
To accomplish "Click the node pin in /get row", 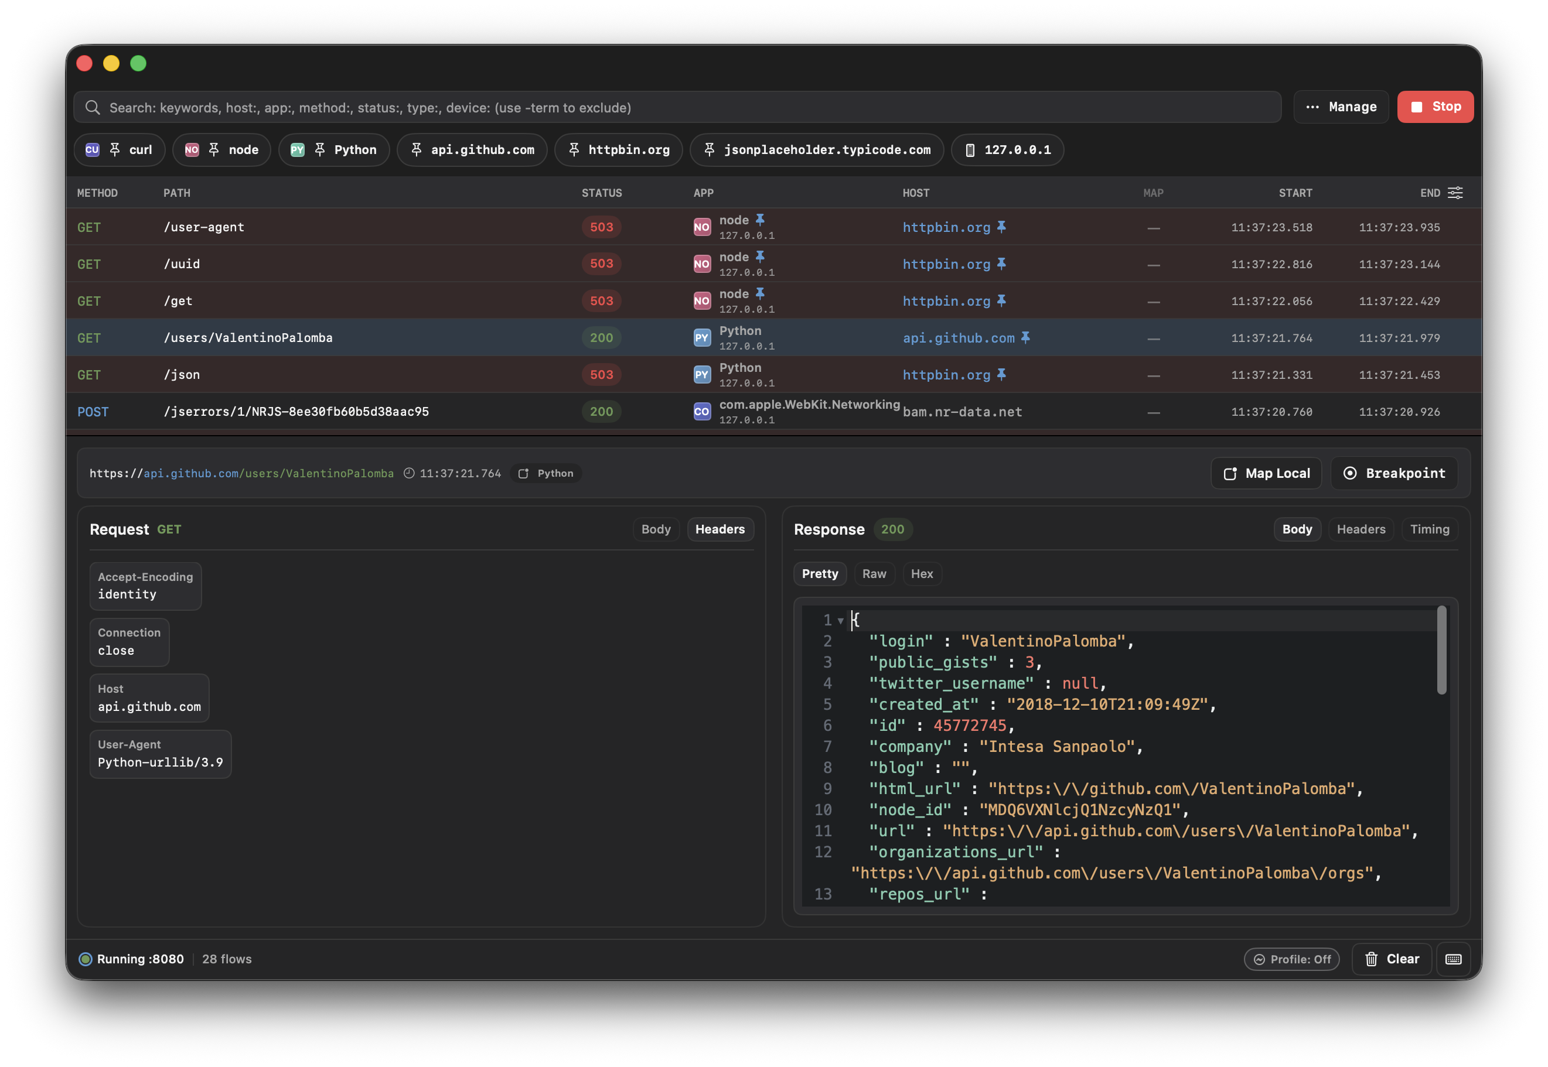I will 761,293.
